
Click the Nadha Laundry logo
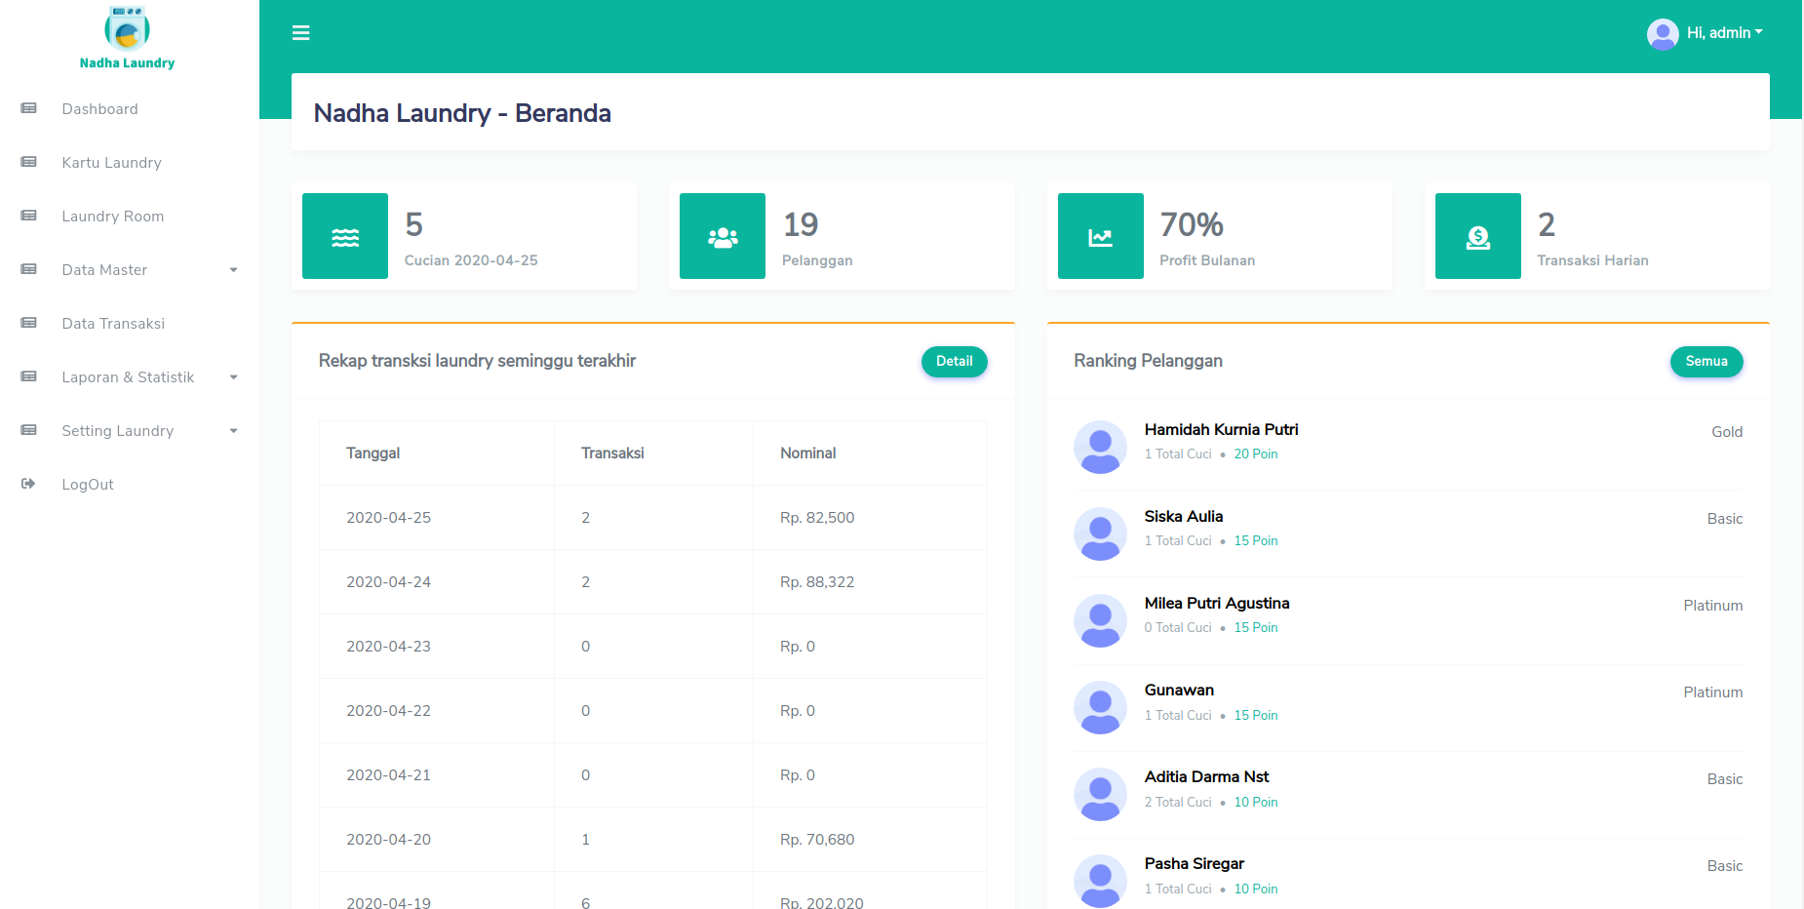coord(127,38)
